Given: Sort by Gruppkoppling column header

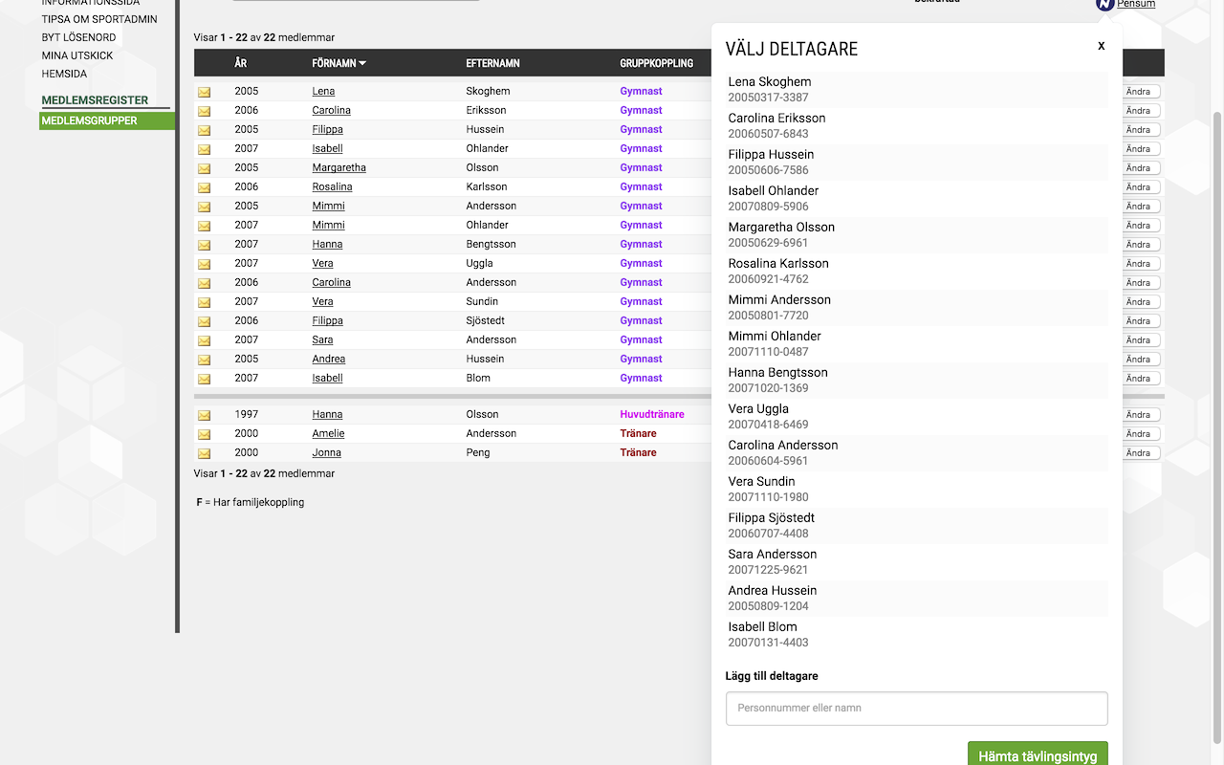Looking at the screenshot, I should tap(656, 63).
